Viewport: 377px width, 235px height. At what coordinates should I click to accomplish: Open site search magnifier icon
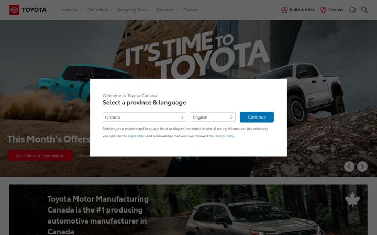point(364,10)
